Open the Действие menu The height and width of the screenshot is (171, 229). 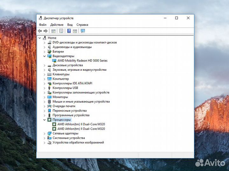coord(57,25)
